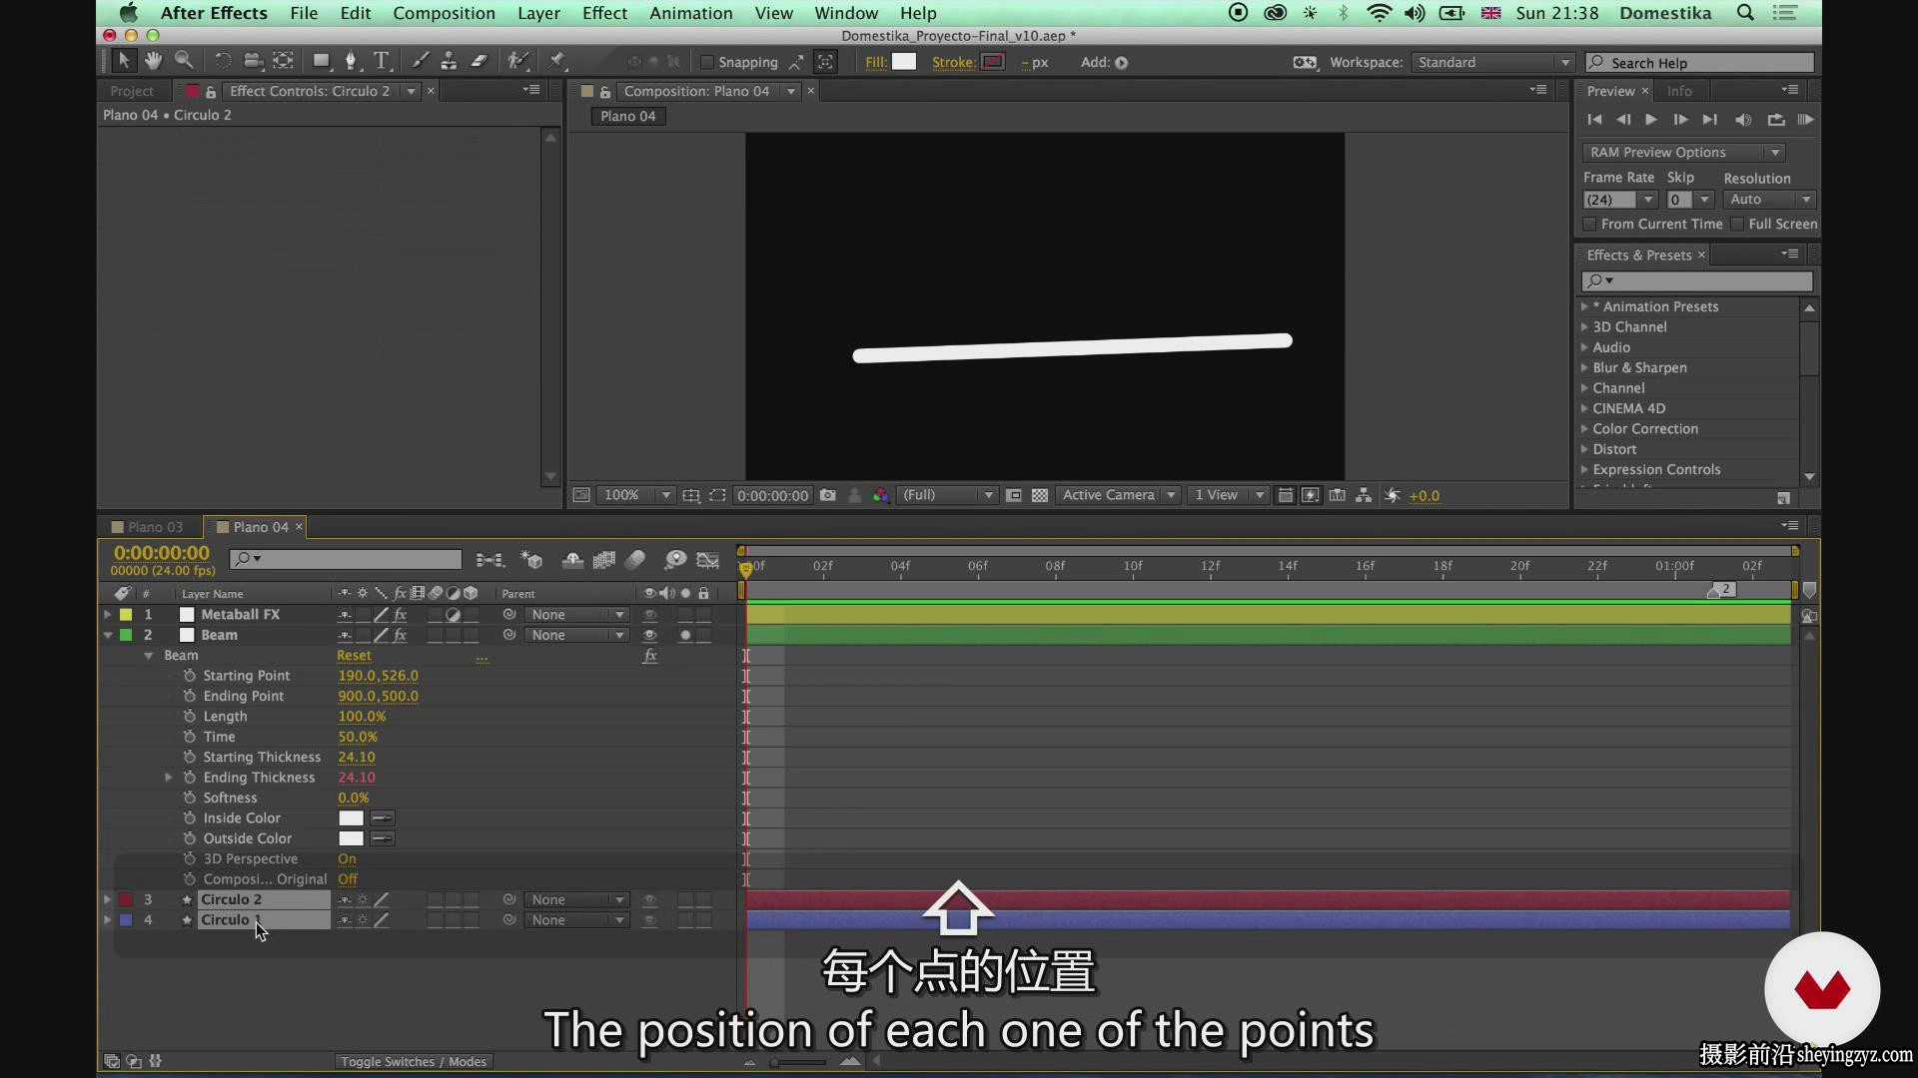Take snapshot with camera icon in viewer
The width and height of the screenshot is (1918, 1078).
827,495
